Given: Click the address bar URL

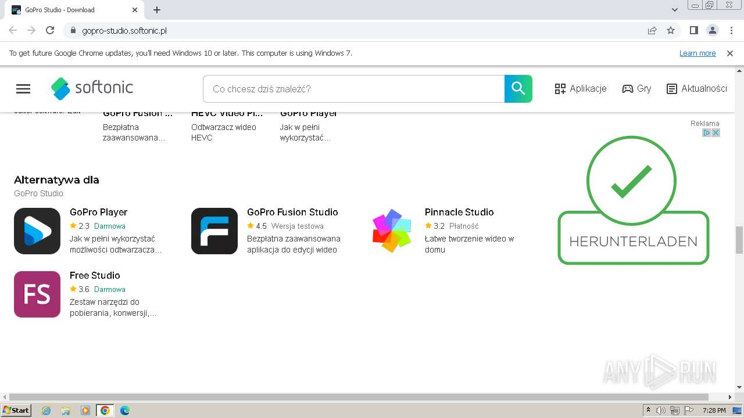Looking at the screenshot, I should coord(124,31).
